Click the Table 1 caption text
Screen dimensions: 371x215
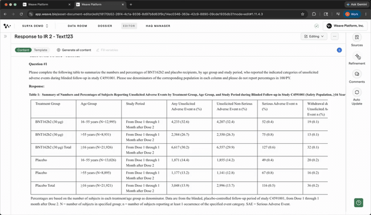tap(187, 95)
